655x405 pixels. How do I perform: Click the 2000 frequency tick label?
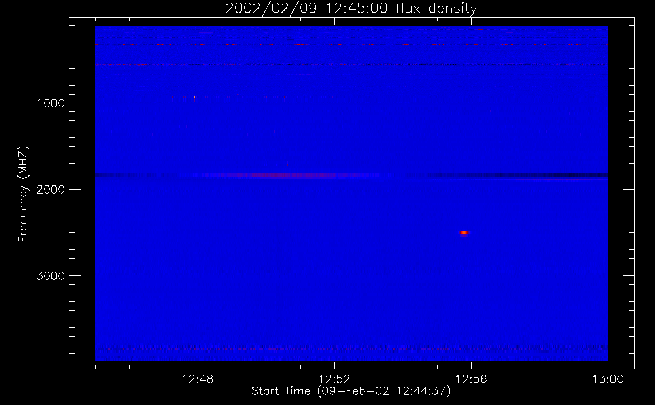[51, 190]
